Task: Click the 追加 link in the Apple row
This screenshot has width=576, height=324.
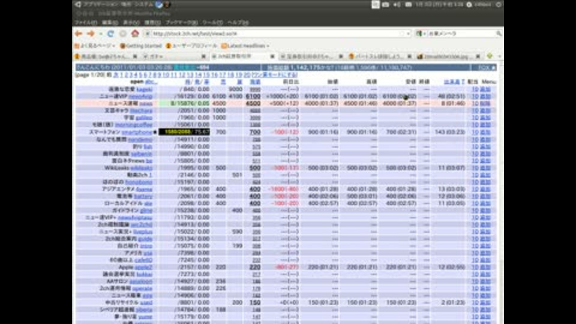Action: tap(485, 268)
